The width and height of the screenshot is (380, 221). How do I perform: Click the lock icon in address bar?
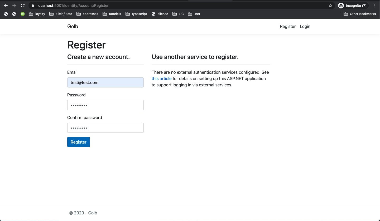pyautogui.click(x=33, y=6)
